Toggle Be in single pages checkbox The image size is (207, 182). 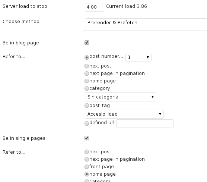[87, 138]
